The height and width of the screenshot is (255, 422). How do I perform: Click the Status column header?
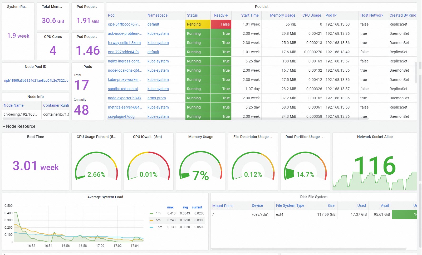pos(192,15)
